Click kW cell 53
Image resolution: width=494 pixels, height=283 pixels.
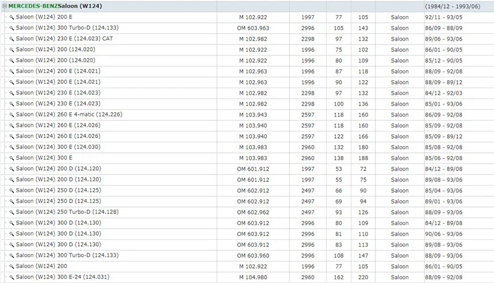(338, 169)
